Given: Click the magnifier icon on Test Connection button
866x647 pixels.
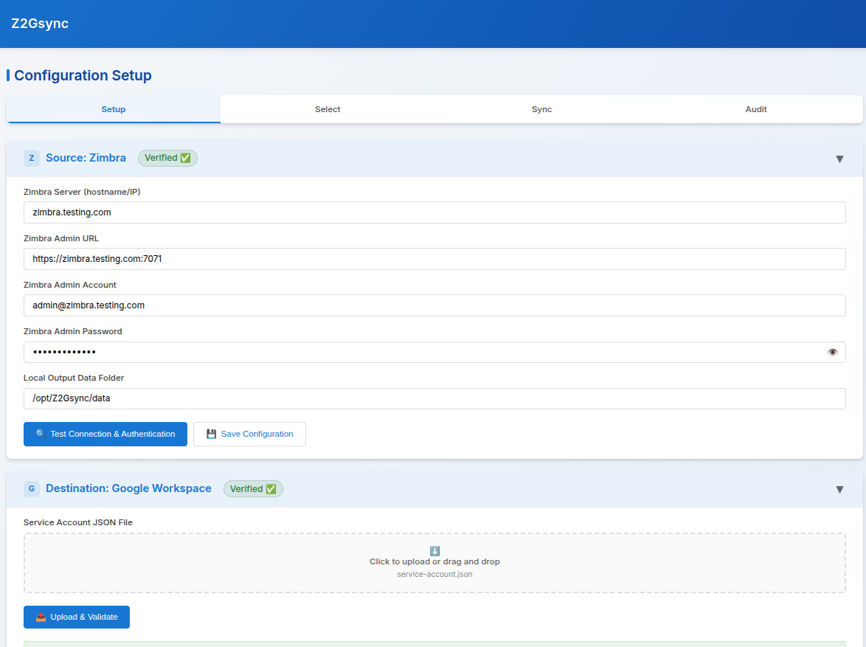Looking at the screenshot, I should (x=38, y=434).
